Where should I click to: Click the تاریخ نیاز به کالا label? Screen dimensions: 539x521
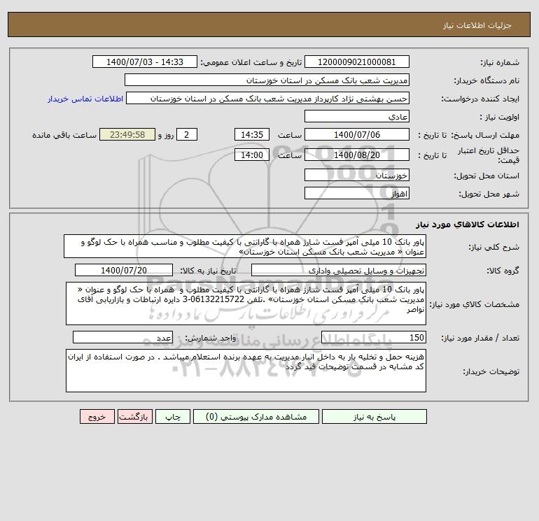click(x=209, y=271)
